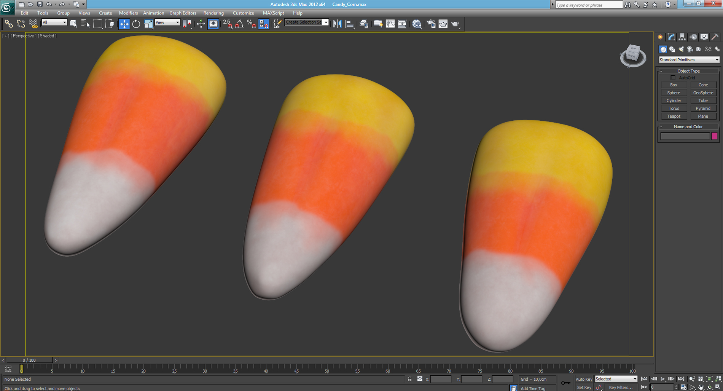Open the Layer Manager icon
Image resolution: width=723 pixels, height=391 pixels.
[x=364, y=24]
